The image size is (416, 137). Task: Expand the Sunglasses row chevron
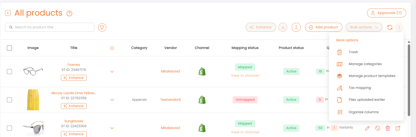(x=112, y=128)
